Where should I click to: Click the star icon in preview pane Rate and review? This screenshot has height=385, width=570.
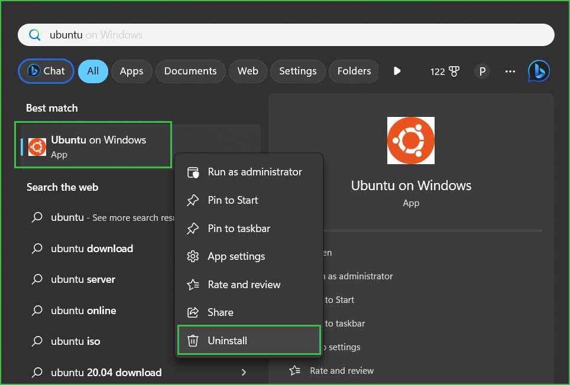pyautogui.click(x=295, y=370)
